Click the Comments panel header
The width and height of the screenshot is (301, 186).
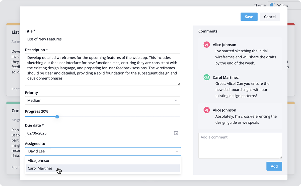208,31
